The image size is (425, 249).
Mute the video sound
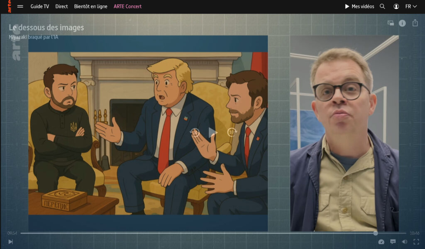(405, 242)
